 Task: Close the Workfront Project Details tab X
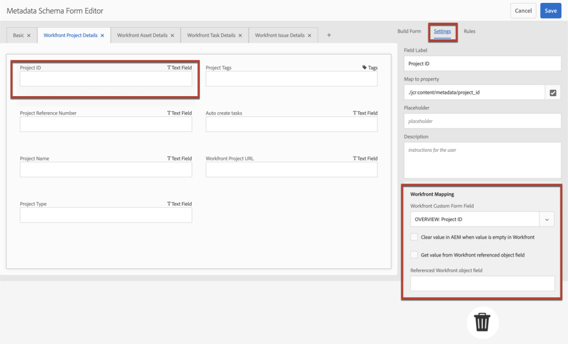click(102, 35)
